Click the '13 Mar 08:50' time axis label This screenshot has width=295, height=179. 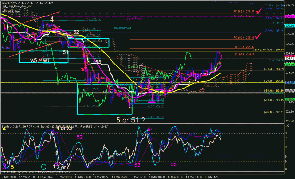[157, 177]
